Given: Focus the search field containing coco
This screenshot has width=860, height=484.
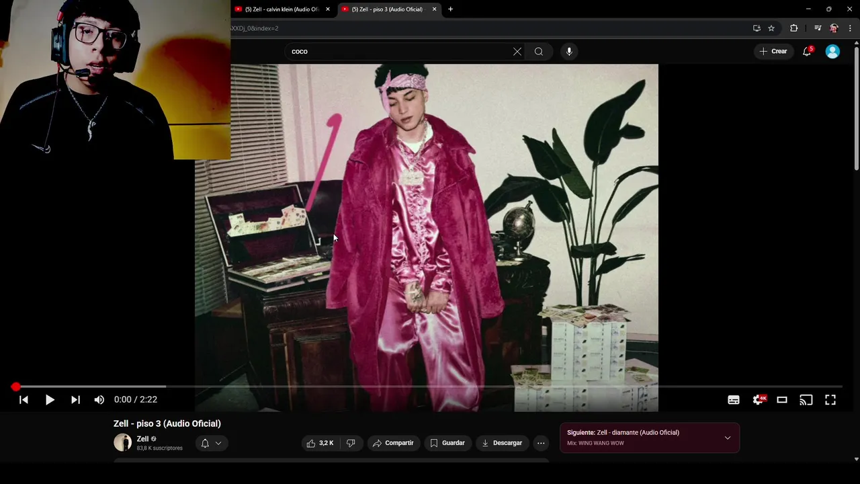Looking at the screenshot, I should pyautogui.click(x=400, y=51).
